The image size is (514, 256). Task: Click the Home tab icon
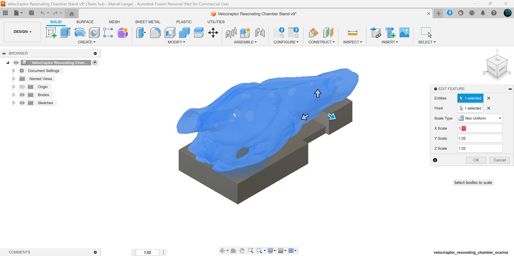[71, 14]
